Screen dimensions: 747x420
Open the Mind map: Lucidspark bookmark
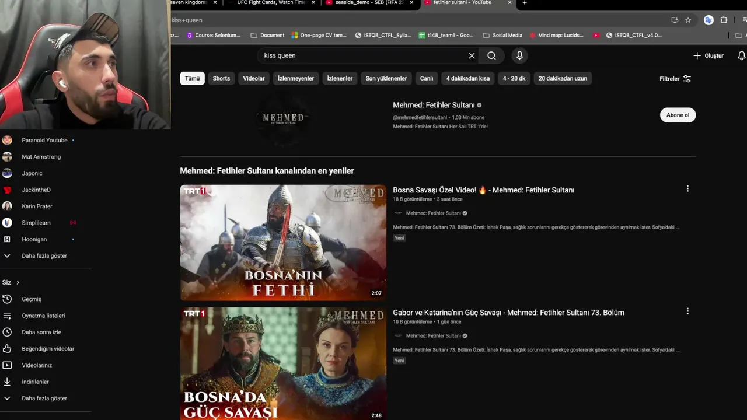556,35
